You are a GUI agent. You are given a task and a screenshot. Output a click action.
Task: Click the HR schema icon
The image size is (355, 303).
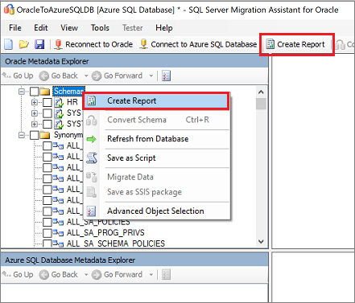(59, 102)
